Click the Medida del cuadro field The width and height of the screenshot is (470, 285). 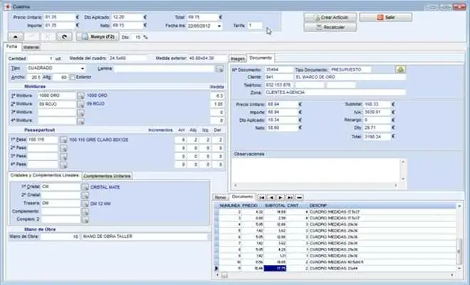(x=127, y=58)
